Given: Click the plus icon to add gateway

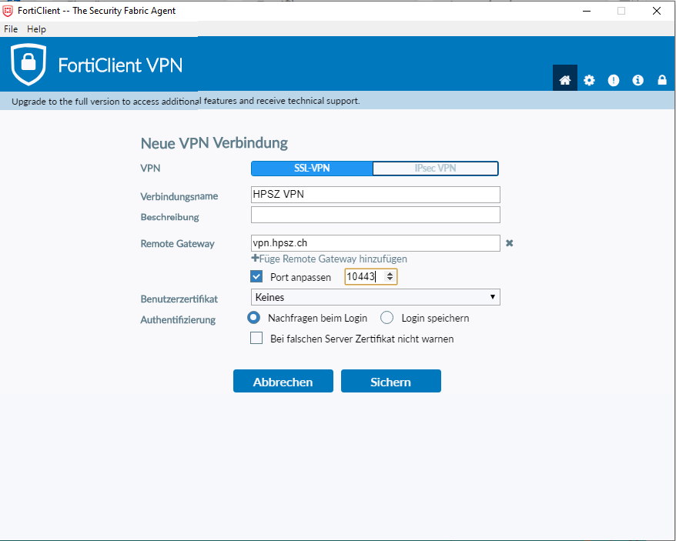Looking at the screenshot, I should pyautogui.click(x=255, y=259).
